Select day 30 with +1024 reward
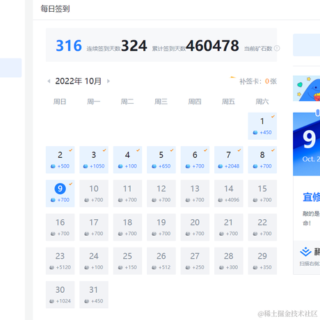 pyautogui.click(x=60, y=294)
